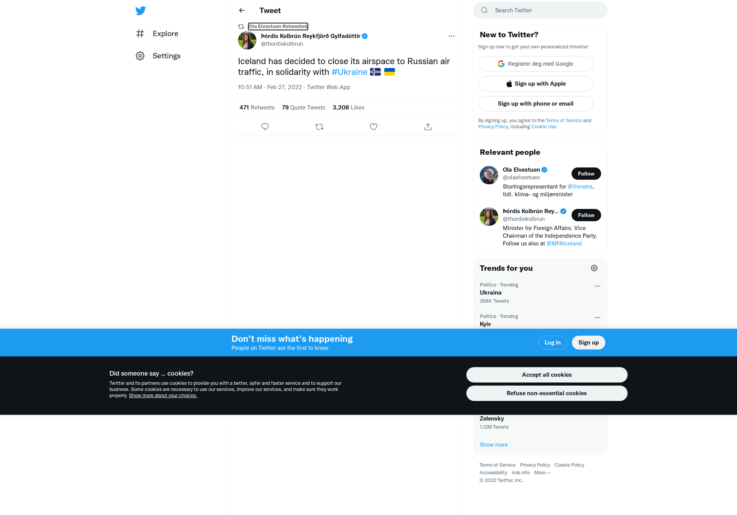Click the reply speech bubble icon
This screenshot has width=737, height=515.
click(265, 127)
